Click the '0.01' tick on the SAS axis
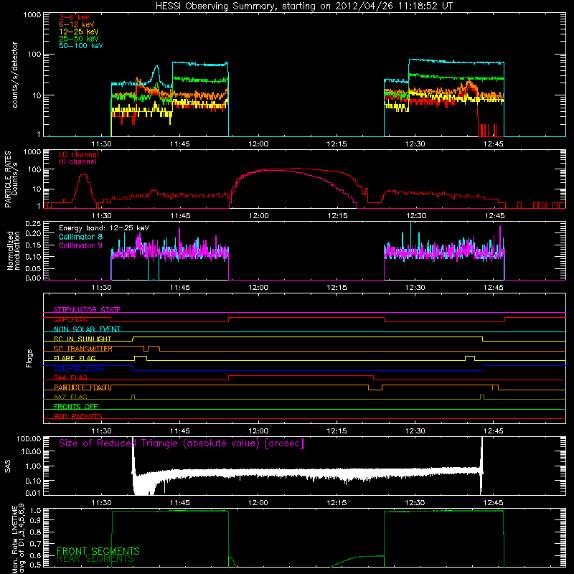Viewport: 574px width, 574px height. (x=33, y=493)
